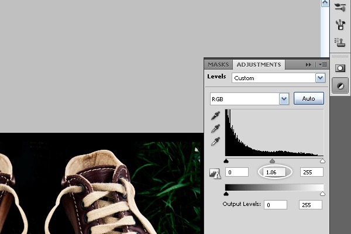The width and height of the screenshot is (351, 234).
Task: Open the Clone Source stamp panel icon
Action: [x=340, y=41]
